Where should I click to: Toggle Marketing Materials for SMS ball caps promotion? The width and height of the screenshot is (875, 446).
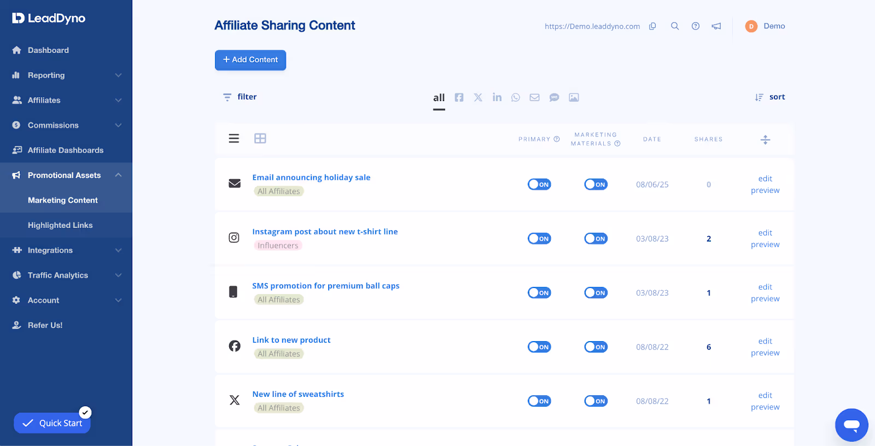[596, 292]
